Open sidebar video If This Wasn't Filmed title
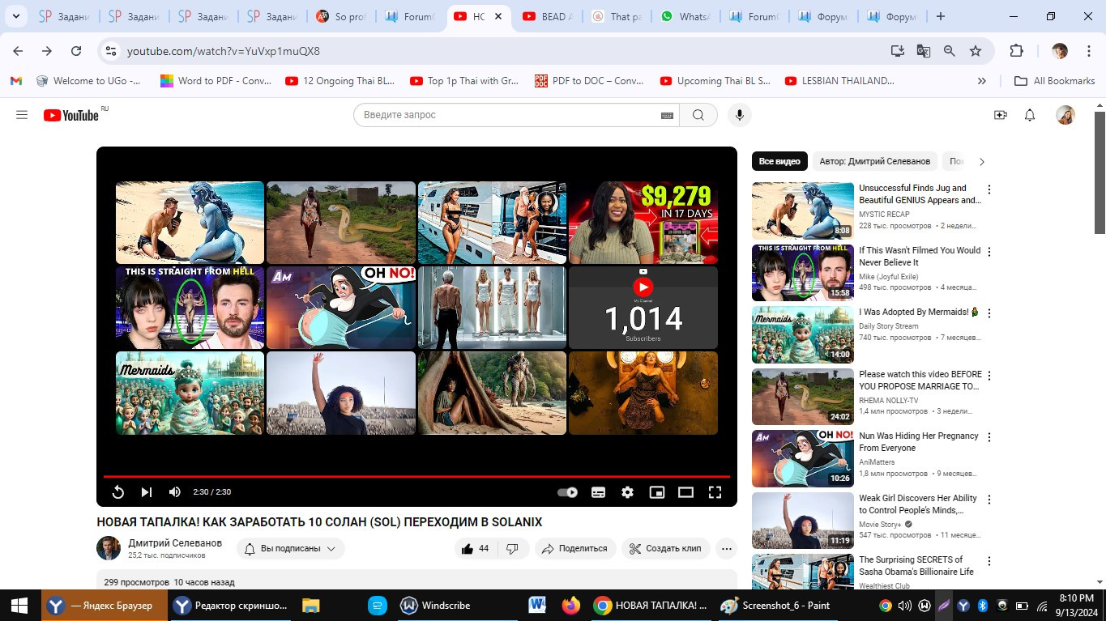Viewport: 1106px width, 621px height. point(920,257)
